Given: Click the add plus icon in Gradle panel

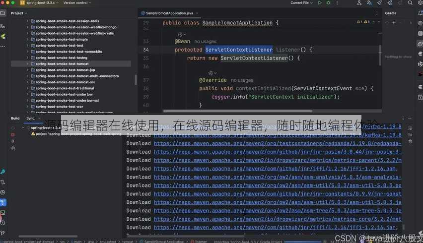Looking at the screenshot, I should [394, 23].
